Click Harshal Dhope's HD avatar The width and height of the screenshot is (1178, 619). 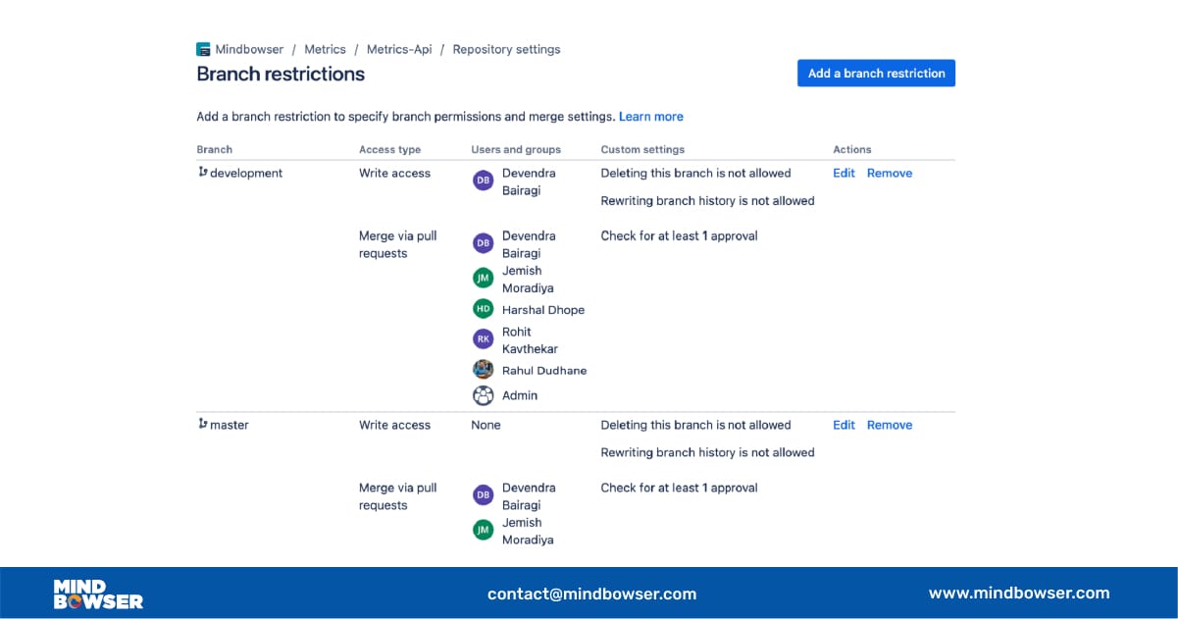coord(483,310)
